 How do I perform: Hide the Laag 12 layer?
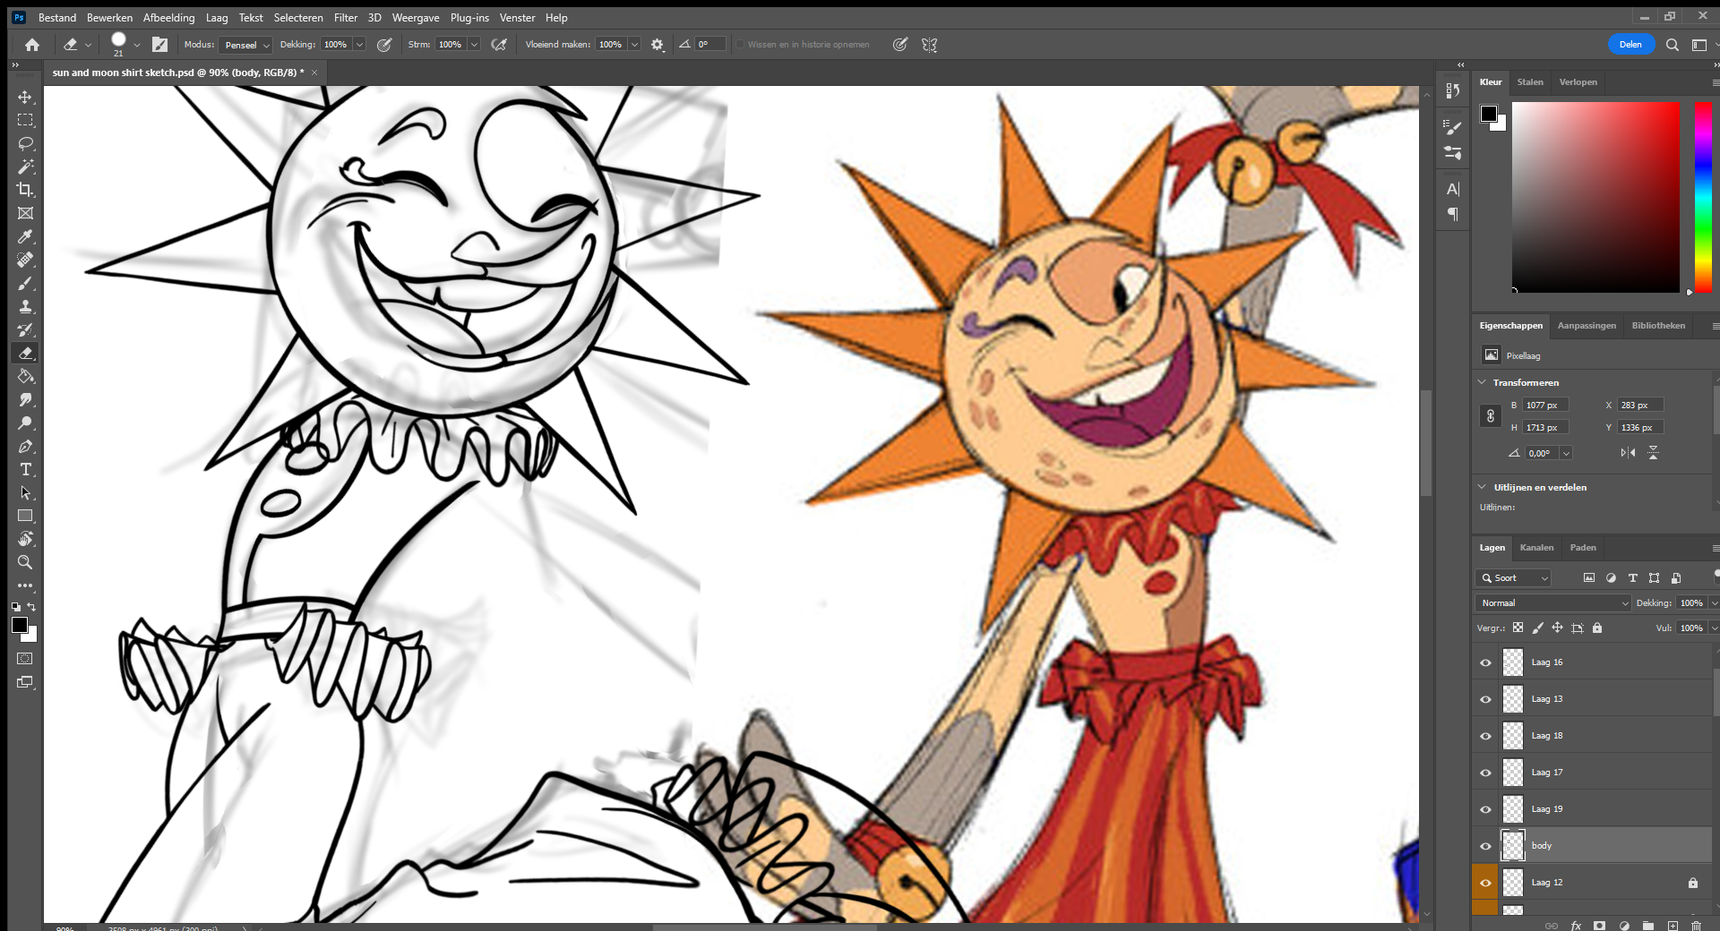point(1485,883)
